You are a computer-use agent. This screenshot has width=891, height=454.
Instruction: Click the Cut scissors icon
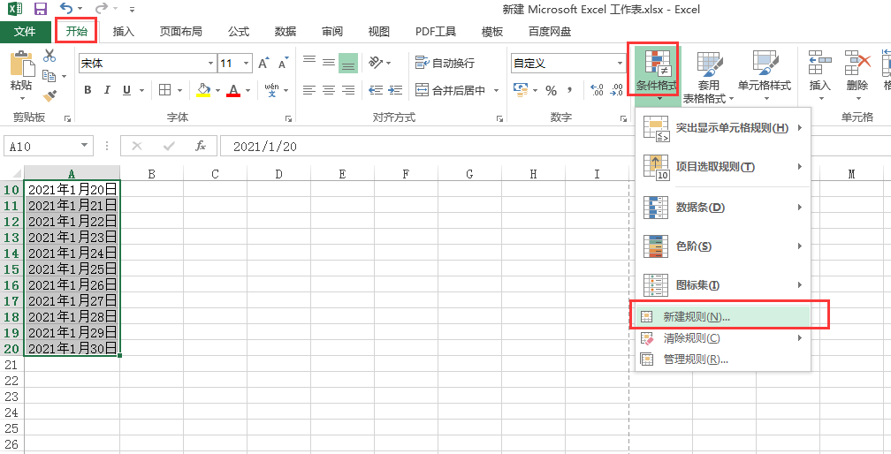coord(49,56)
